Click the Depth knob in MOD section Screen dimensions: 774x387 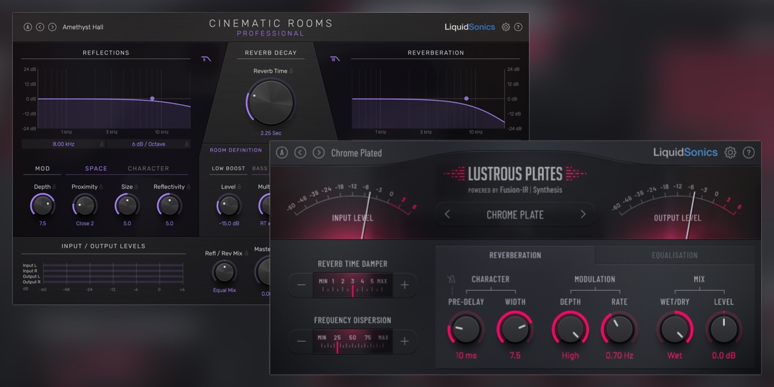[x=43, y=206]
